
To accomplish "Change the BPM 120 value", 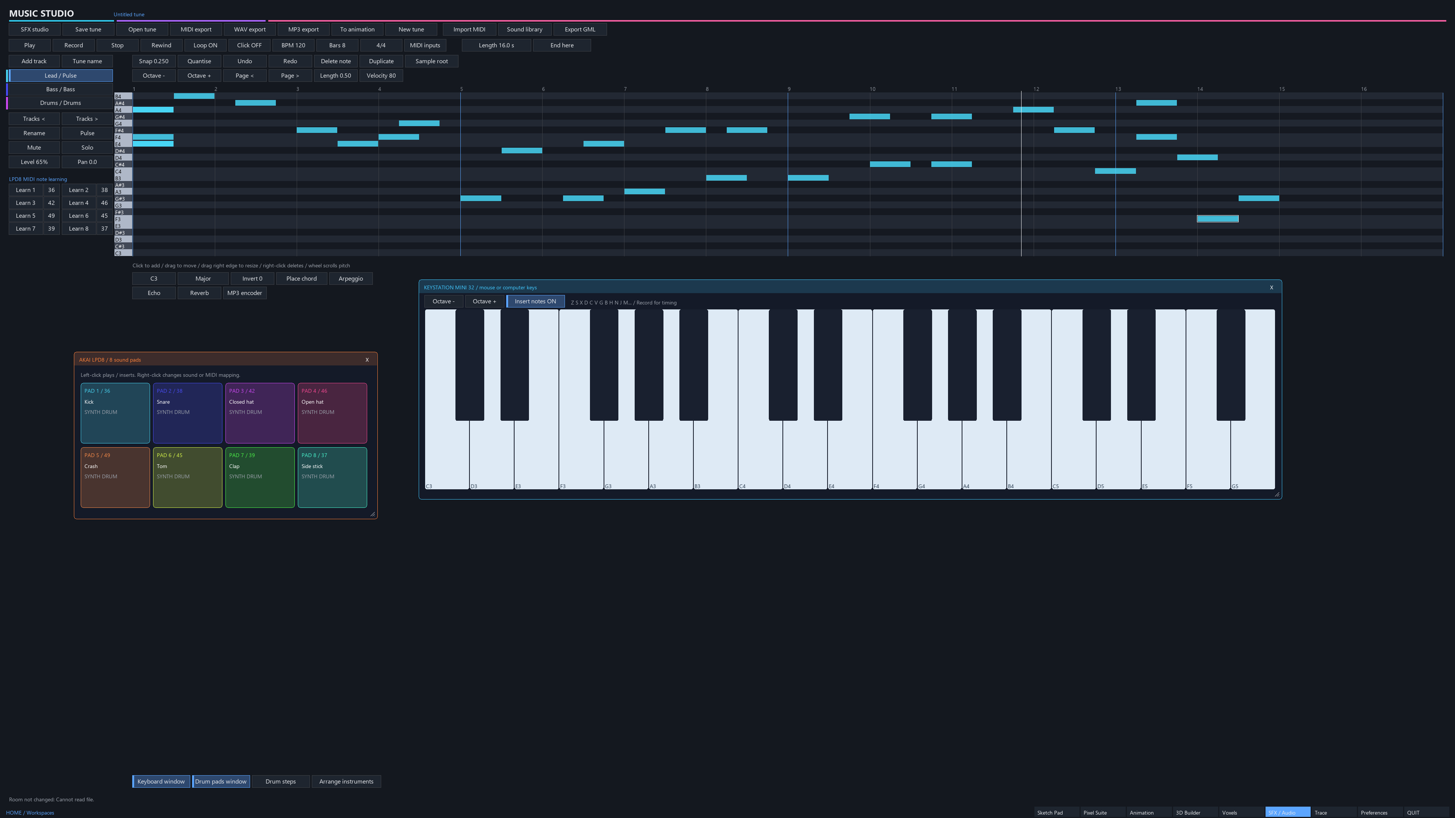I will tap(293, 45).
